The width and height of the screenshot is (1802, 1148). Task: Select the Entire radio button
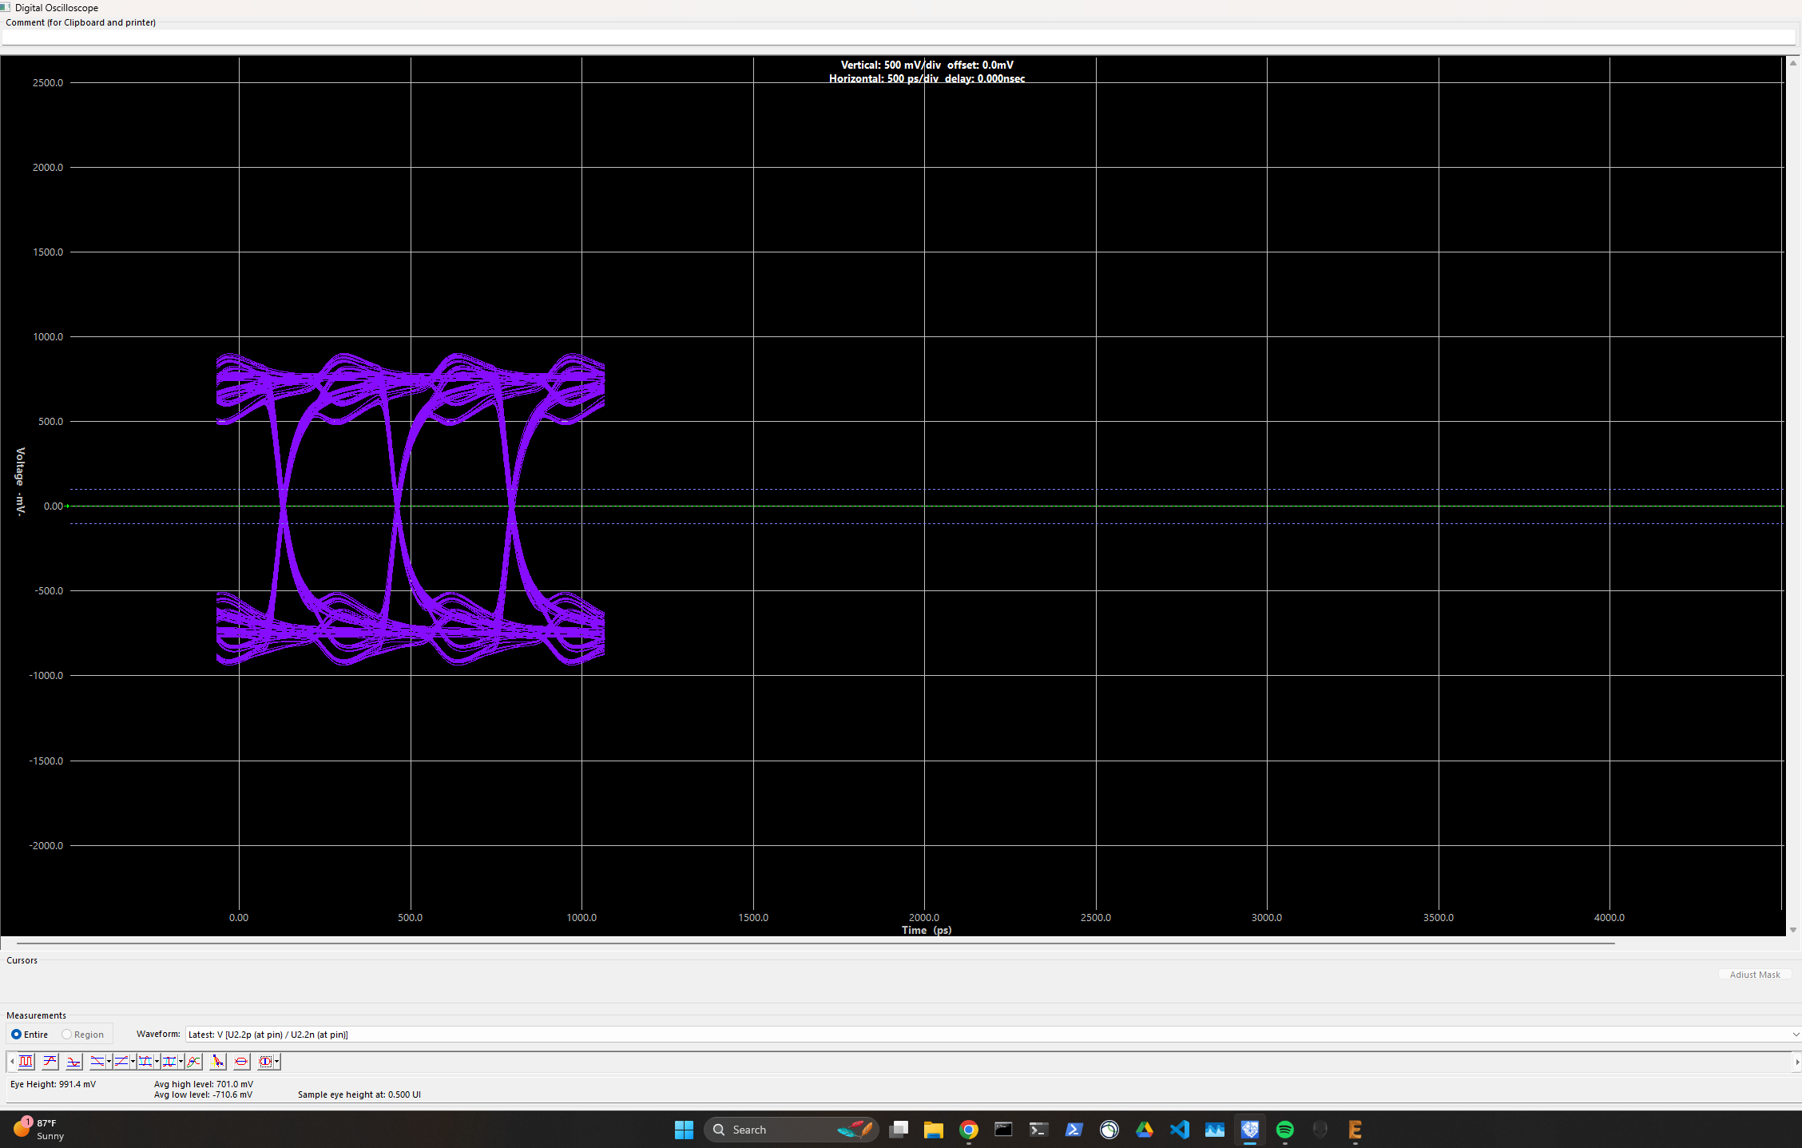coord(16,1035)
